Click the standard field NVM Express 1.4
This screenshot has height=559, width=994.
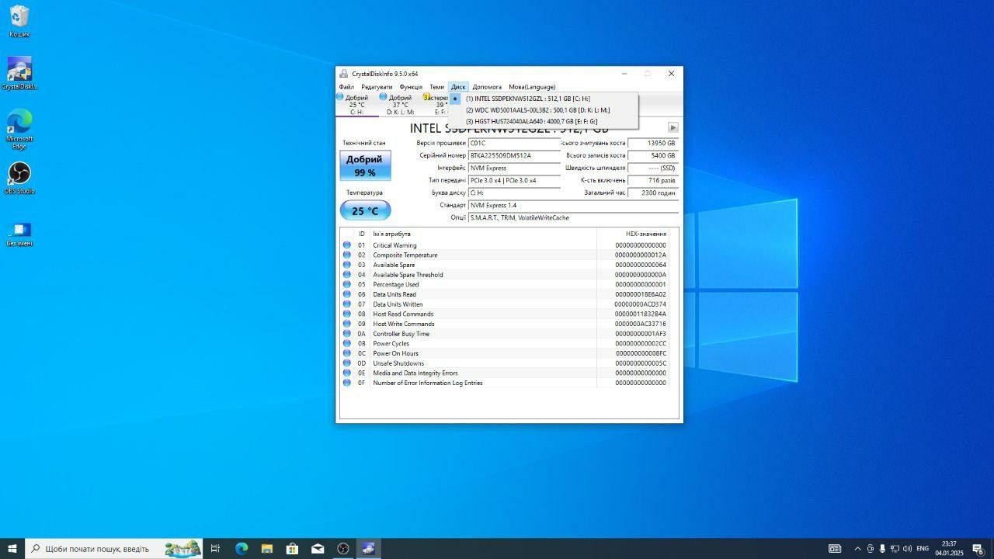point(573,205)
